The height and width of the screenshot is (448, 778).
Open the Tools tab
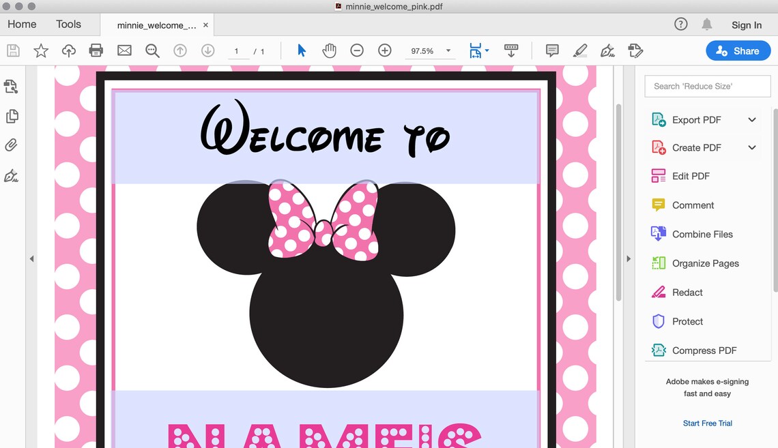click(68, 24)
